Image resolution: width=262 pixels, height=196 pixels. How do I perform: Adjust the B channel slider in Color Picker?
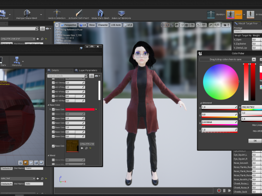pyautogui.click(x=219, y=123)
